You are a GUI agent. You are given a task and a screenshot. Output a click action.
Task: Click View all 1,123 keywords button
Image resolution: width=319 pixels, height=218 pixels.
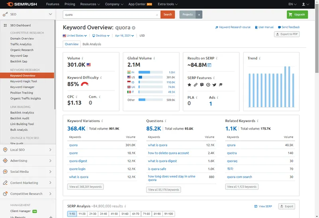click(x=242, y=187)
